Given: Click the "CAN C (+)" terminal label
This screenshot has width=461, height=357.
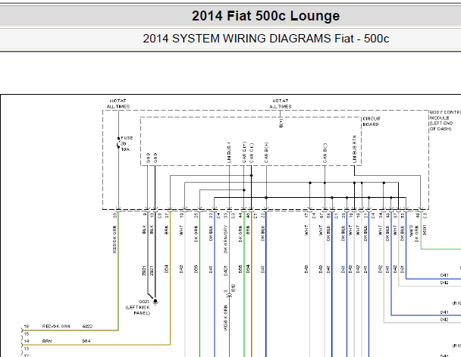Looking at the screenshot, I should [243, 152].
